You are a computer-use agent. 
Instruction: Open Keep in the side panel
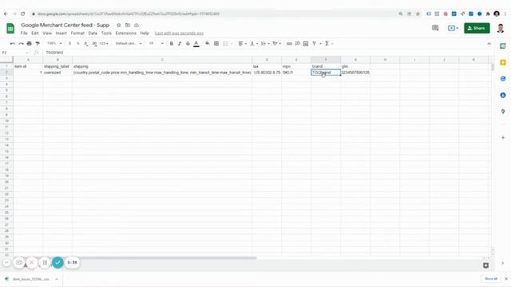click(x=503, y=62)
